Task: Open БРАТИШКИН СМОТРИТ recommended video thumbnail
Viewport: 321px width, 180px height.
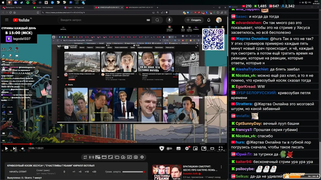Action: point(167,172)
